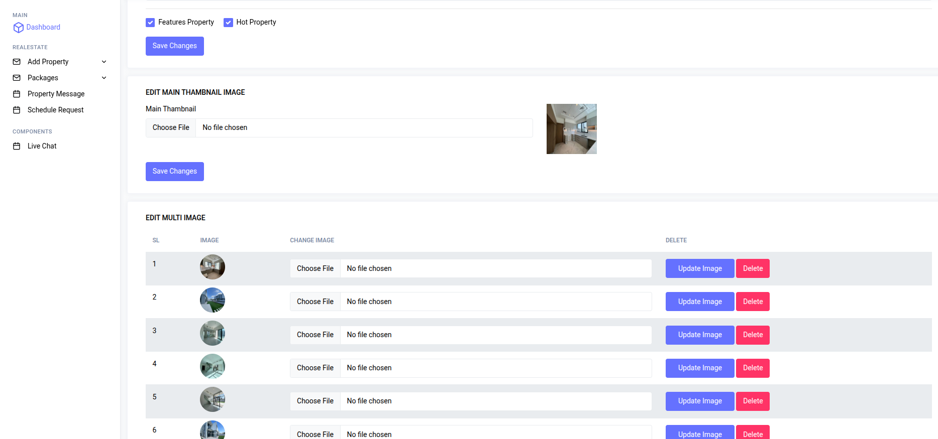Click row 2 image thumbnail
This screenshot has height=439, width=938.
(213, 300)
